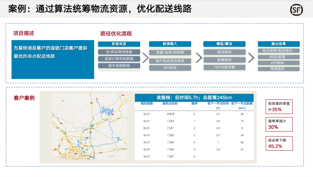Select the 门店4 table cell
This screenshot has height=177, width=313.
[171, 142]
